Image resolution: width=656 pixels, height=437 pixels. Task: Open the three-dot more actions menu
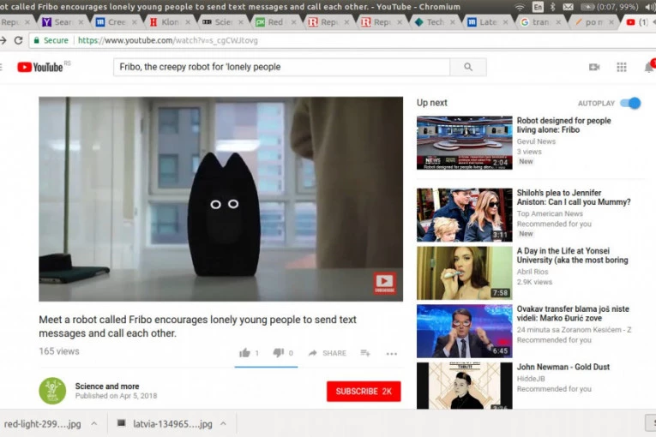[x=392, y=353]
